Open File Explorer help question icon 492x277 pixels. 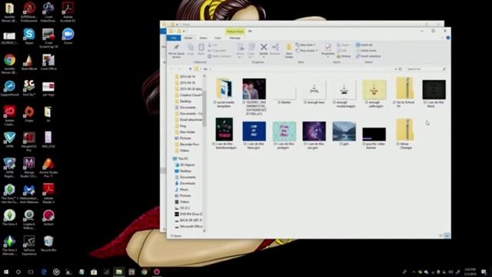(x=447, y=38)
